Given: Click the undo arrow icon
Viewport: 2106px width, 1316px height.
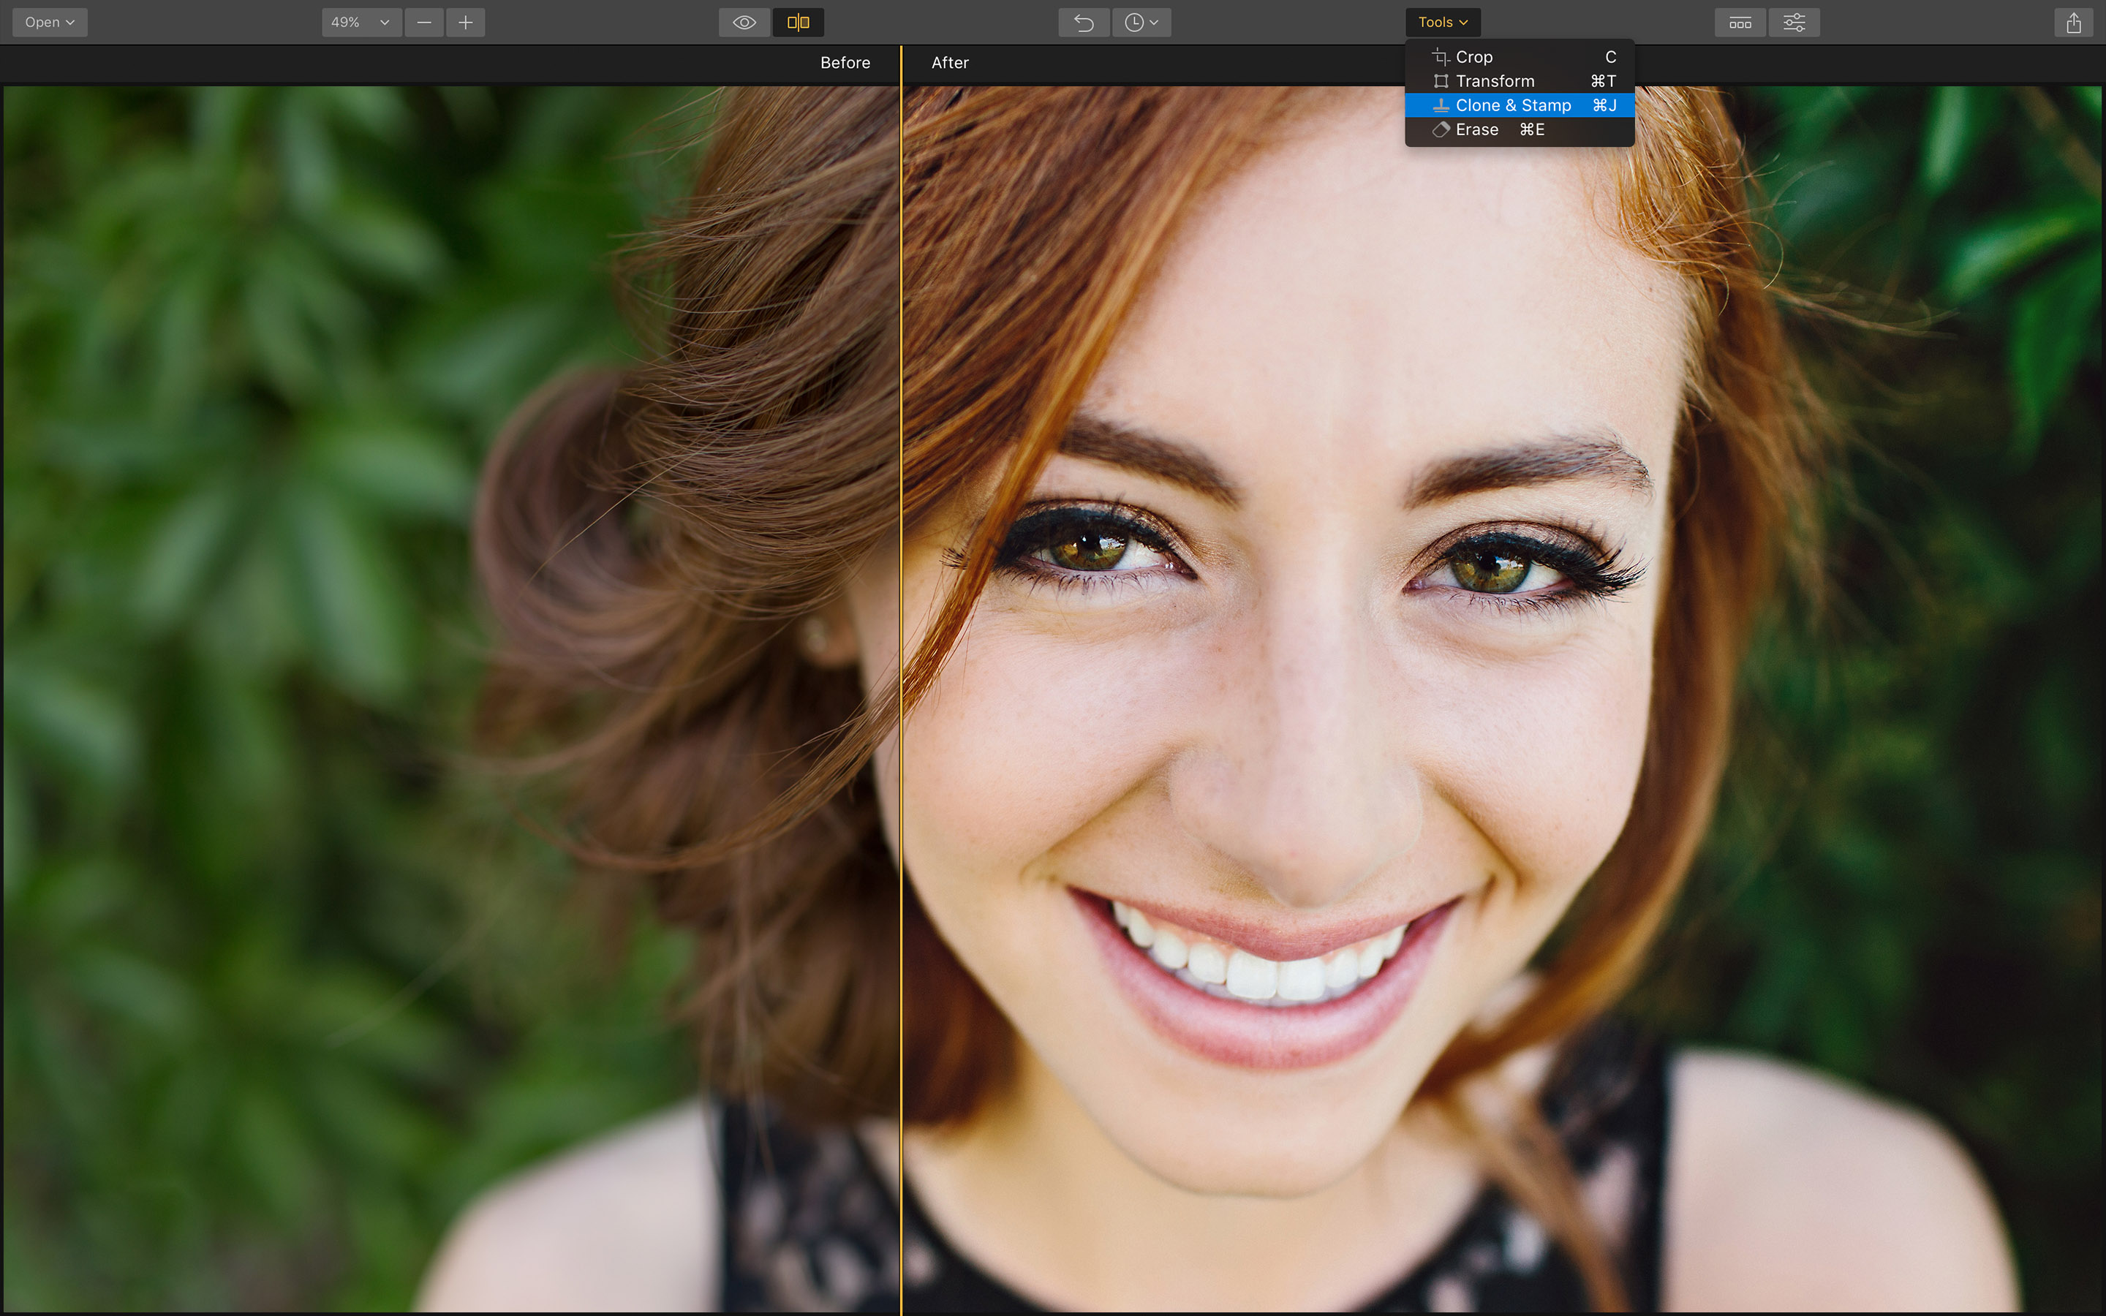Looking at the screenshot, I should pyautogui.click(x=1084, y=23).
